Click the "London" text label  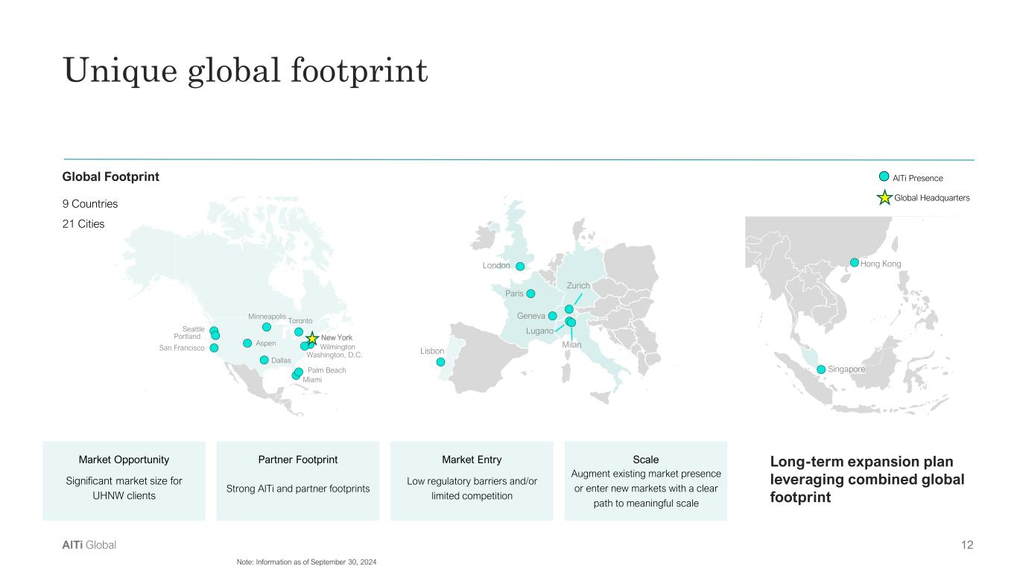496,266
